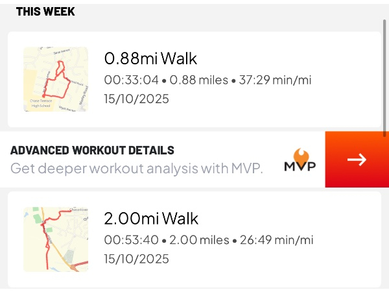Click the 0.88 miles distance stat
Image resolution: width=389 pixels, height=292 pixels.
click(x=199, y=80)
